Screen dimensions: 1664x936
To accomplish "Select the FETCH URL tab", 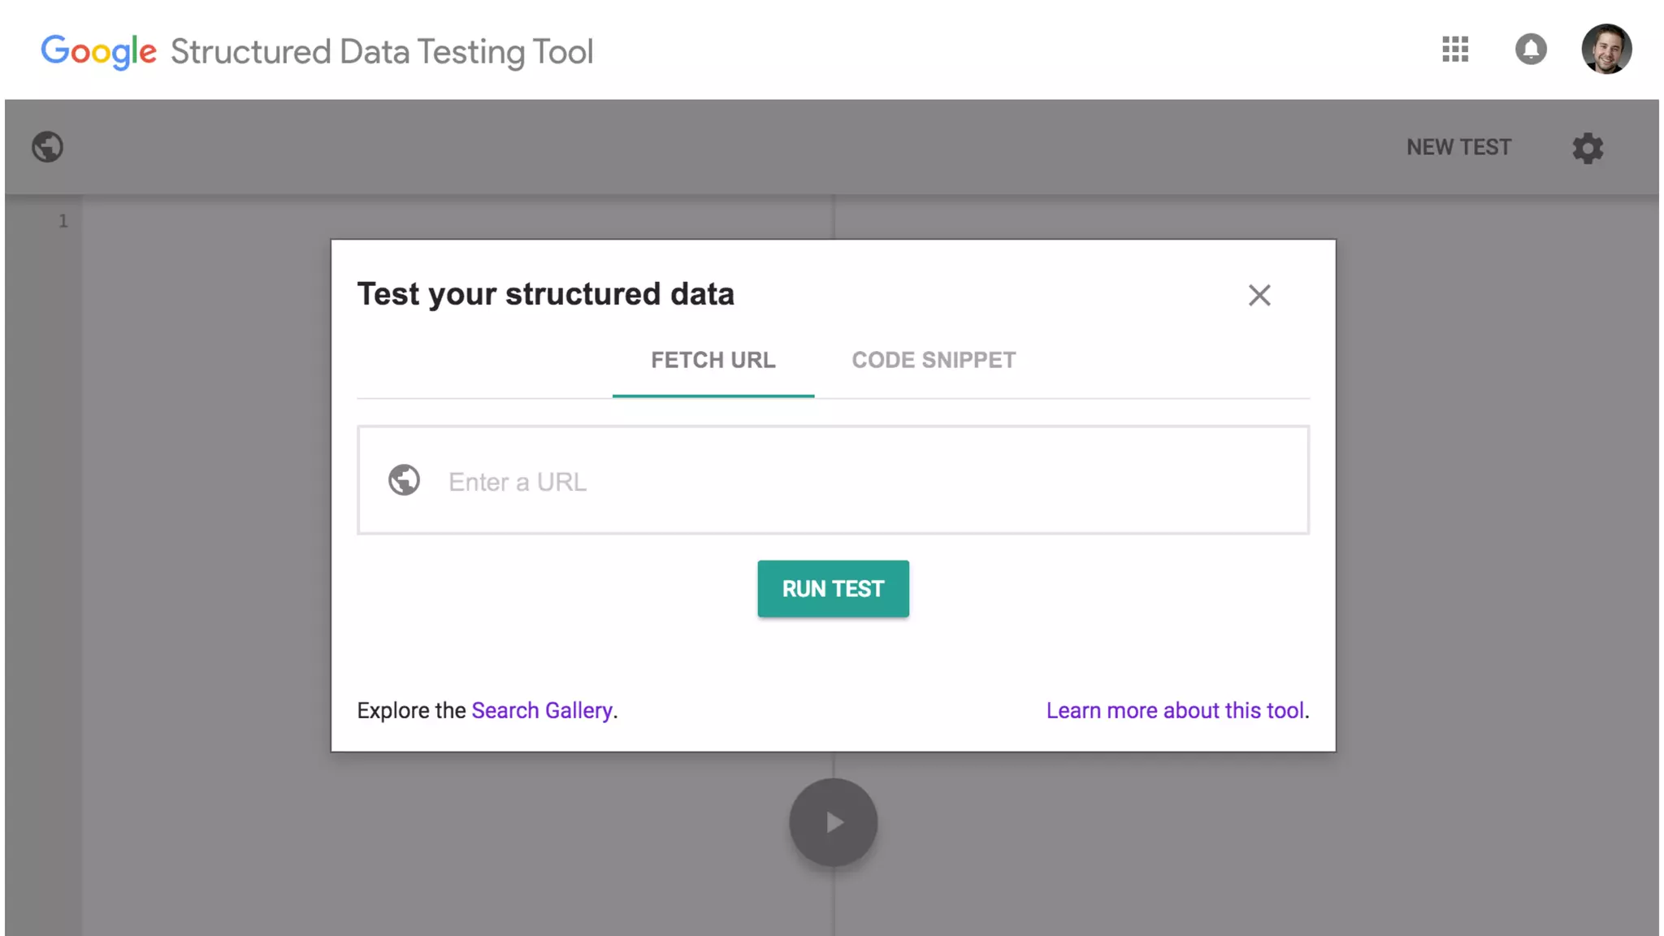I will point(713,360).
